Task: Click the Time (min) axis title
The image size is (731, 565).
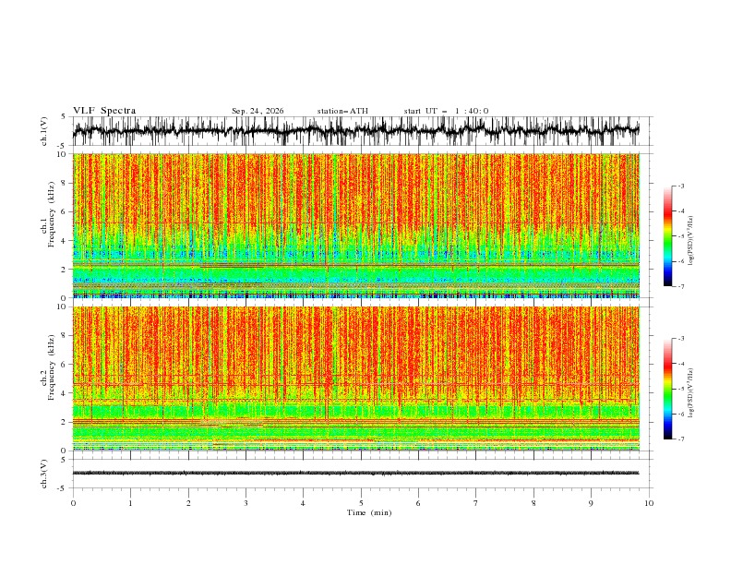Action: [369, 512]
